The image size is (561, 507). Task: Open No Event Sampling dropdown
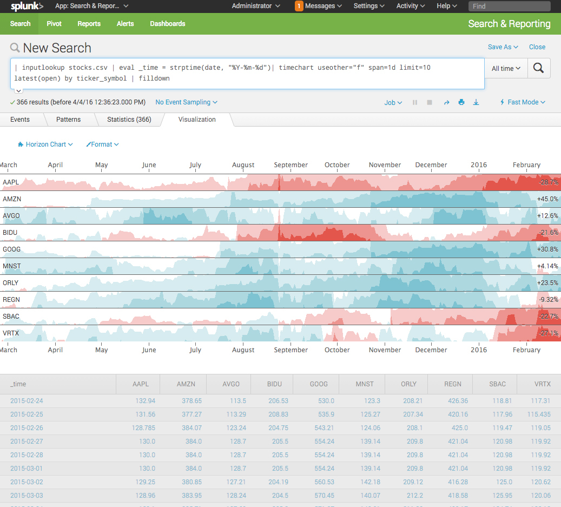point(186,102)
